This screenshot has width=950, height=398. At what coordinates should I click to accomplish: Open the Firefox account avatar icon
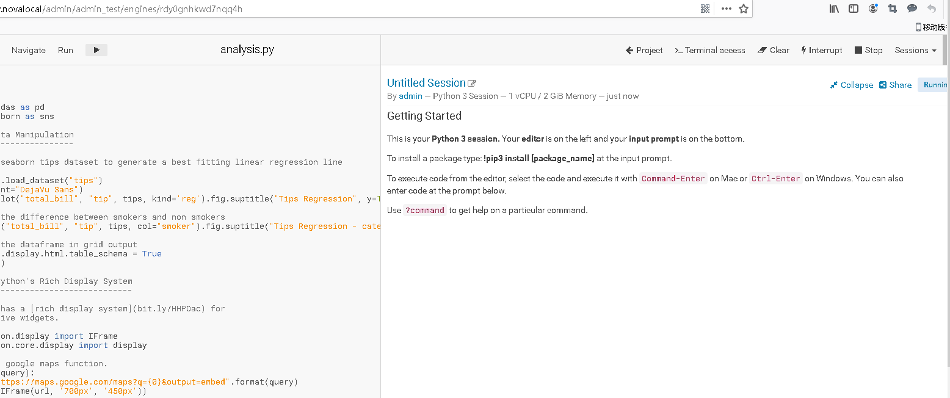click(873, 9)
